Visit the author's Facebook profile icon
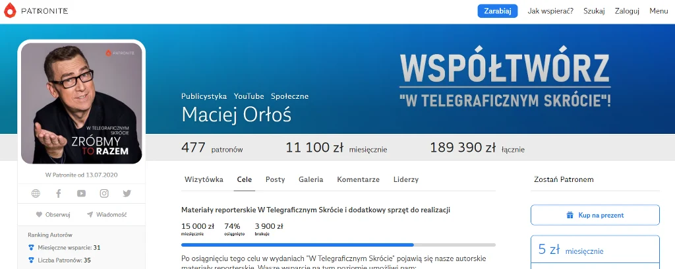 (59, 194)
